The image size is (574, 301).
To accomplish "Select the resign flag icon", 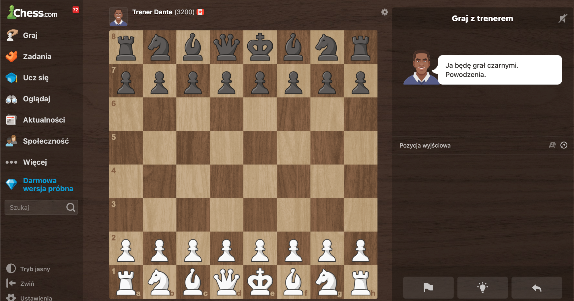I will pos(428,287).
